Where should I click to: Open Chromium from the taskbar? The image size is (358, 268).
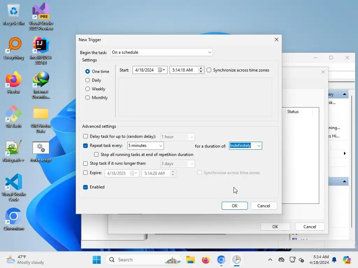pos(221,260)
